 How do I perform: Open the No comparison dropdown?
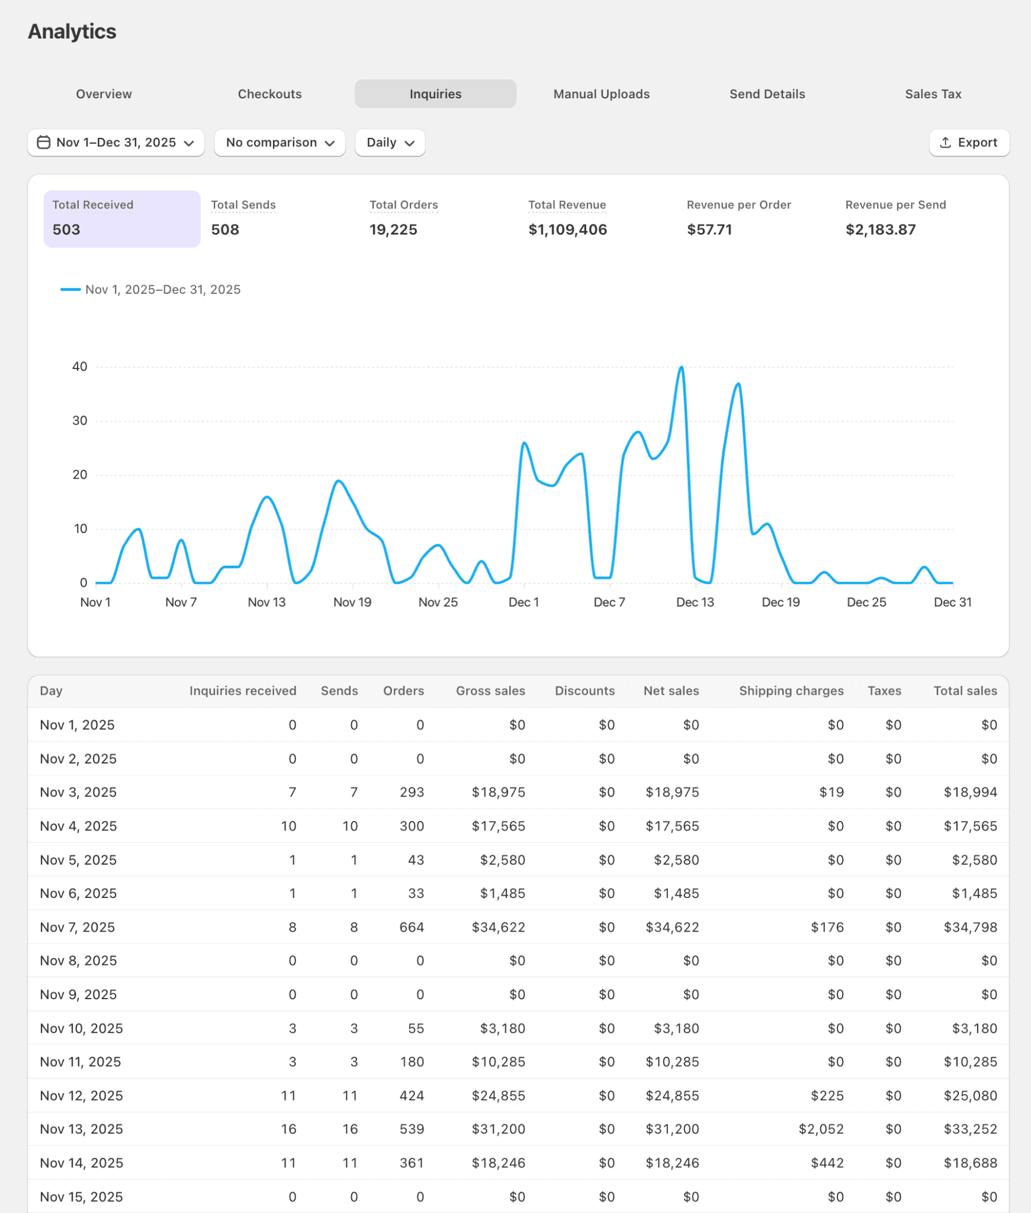[x=280, y=142]
